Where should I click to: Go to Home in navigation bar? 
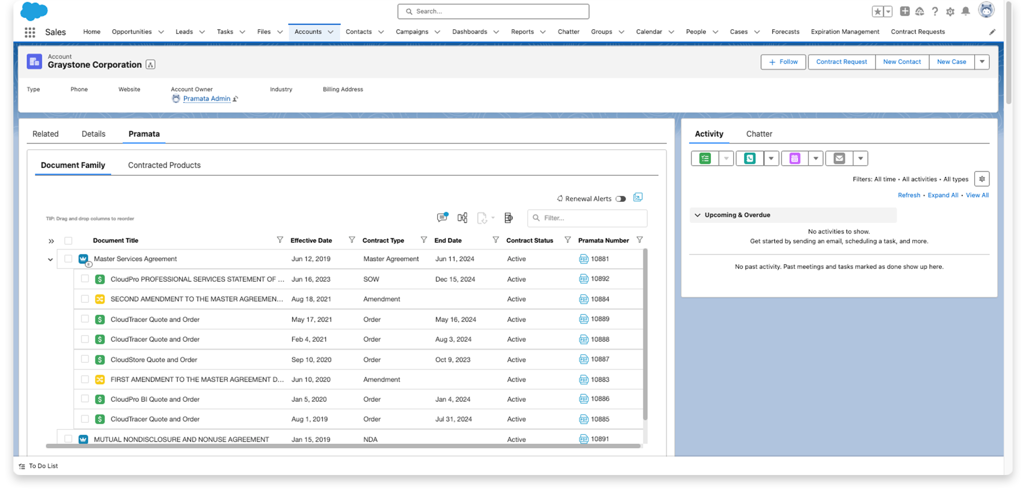click(x=92, y=32)
